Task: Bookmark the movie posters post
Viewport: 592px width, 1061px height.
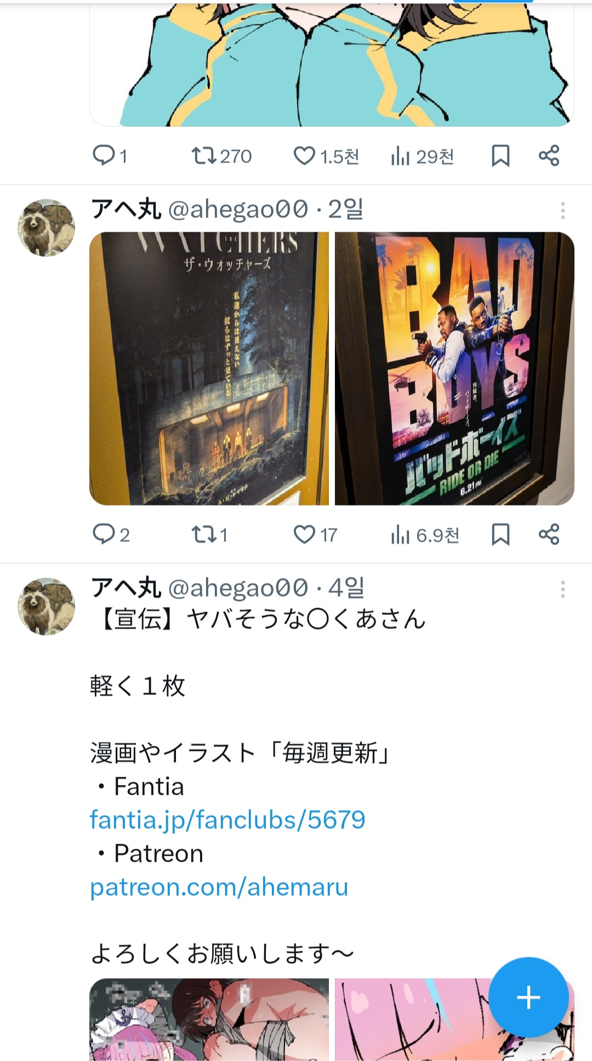Action: (500, 534)
